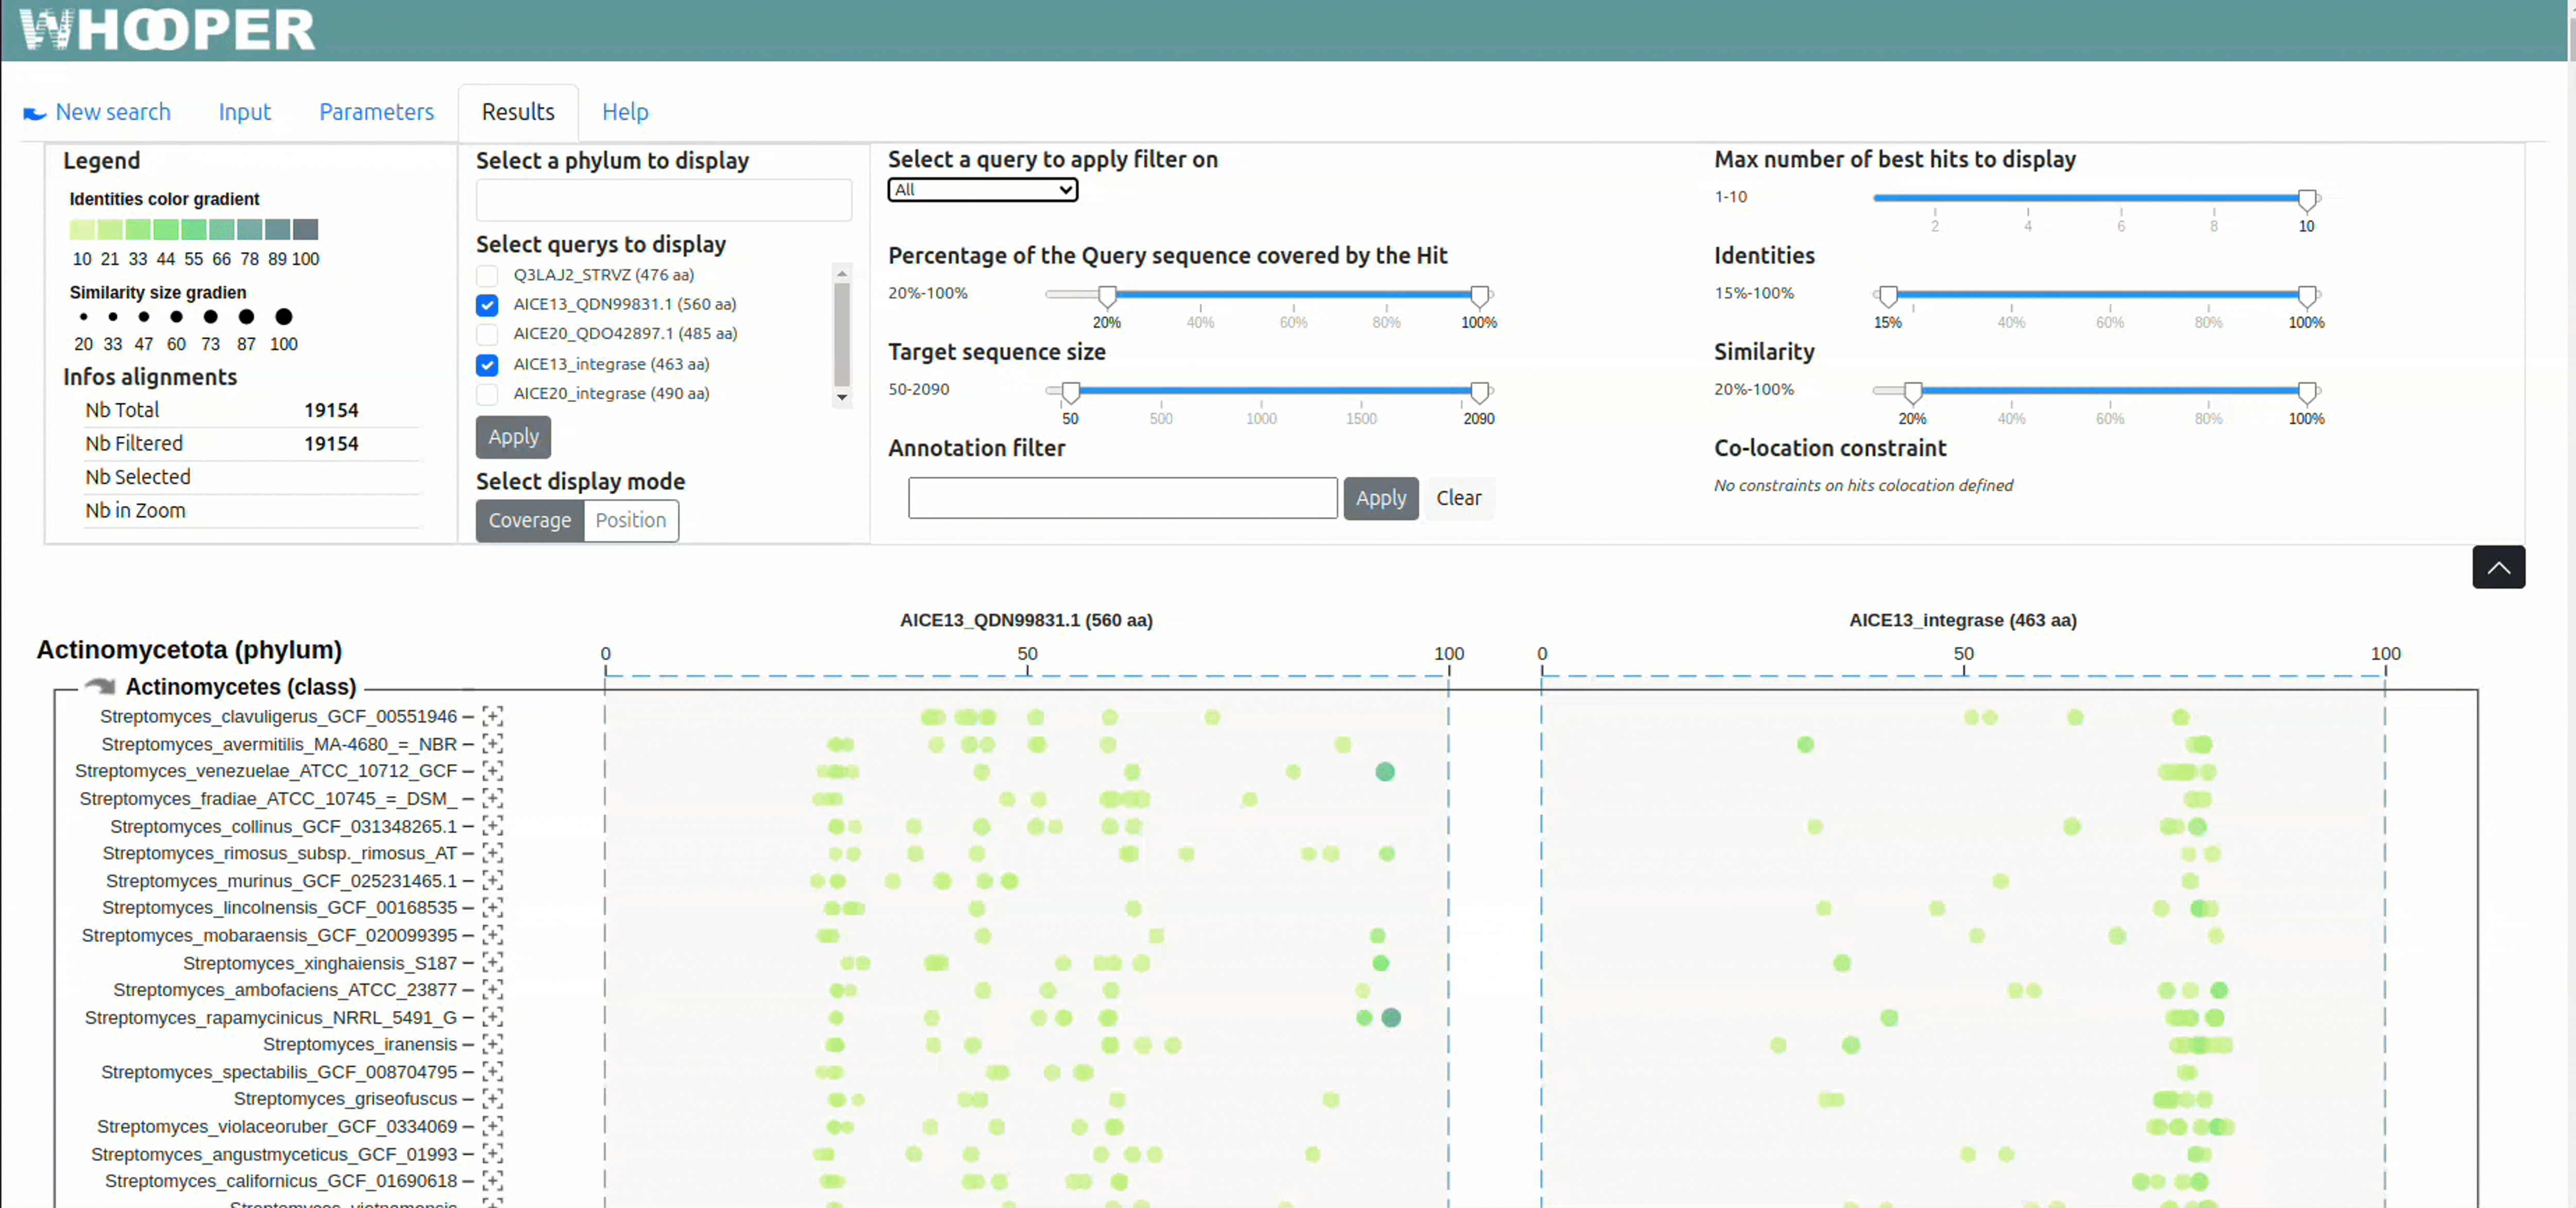Click Actinomycetes (class) label
The width and height of the screenshot is (2576, 1208).
pyautogui.click(x=241, y=686)
